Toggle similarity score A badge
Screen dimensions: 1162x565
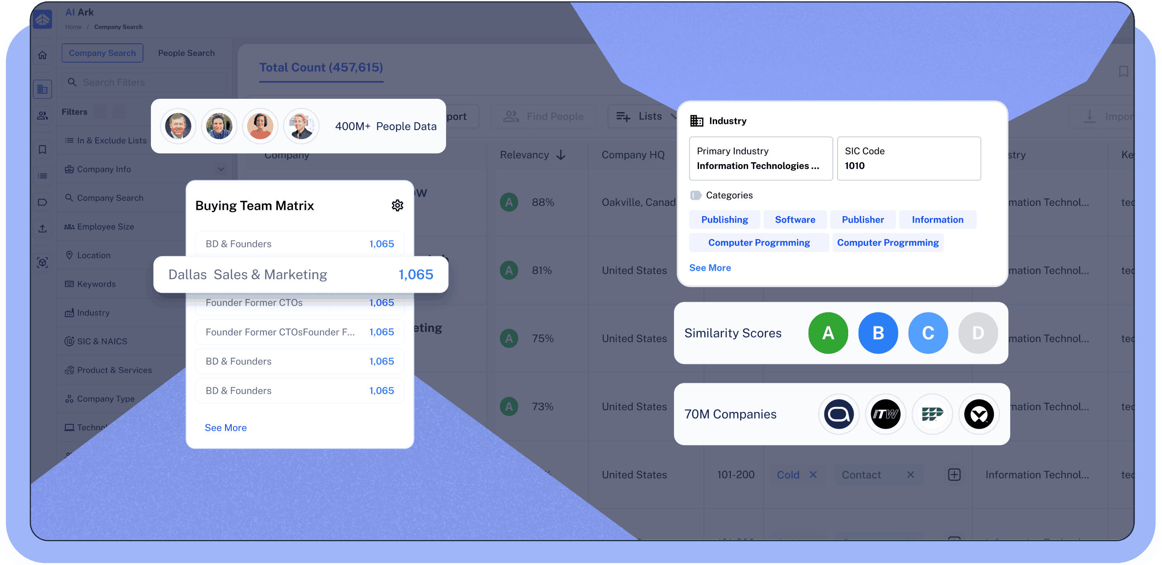[x=828, y=333]
